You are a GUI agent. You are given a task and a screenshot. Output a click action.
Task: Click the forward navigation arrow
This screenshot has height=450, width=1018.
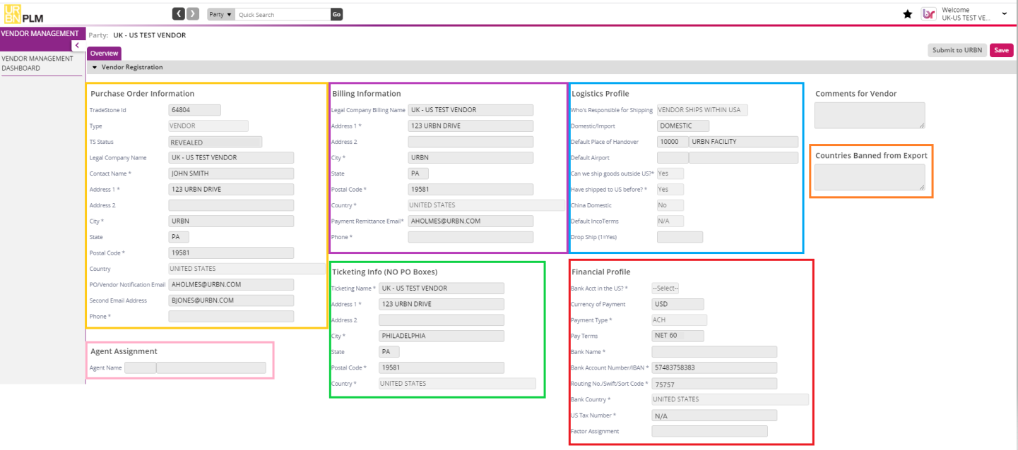click(x=192, y=13)
